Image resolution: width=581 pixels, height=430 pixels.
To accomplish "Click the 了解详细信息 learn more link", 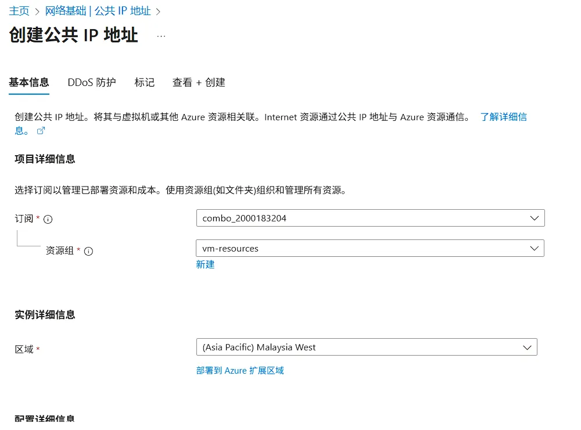I will coord(503,117).
